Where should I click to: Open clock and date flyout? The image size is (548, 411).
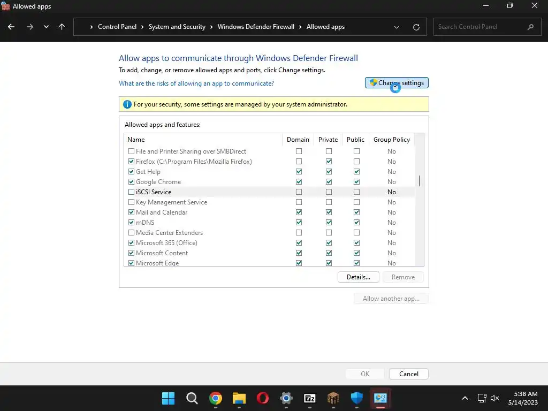(523, 398)
